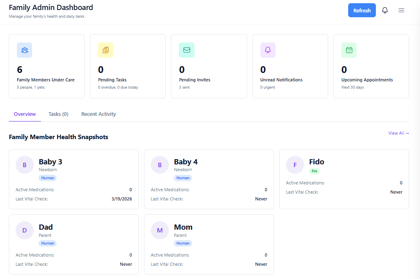Click the family members group icon
Screen dimensions: 420x279
(x=24, y=50)
